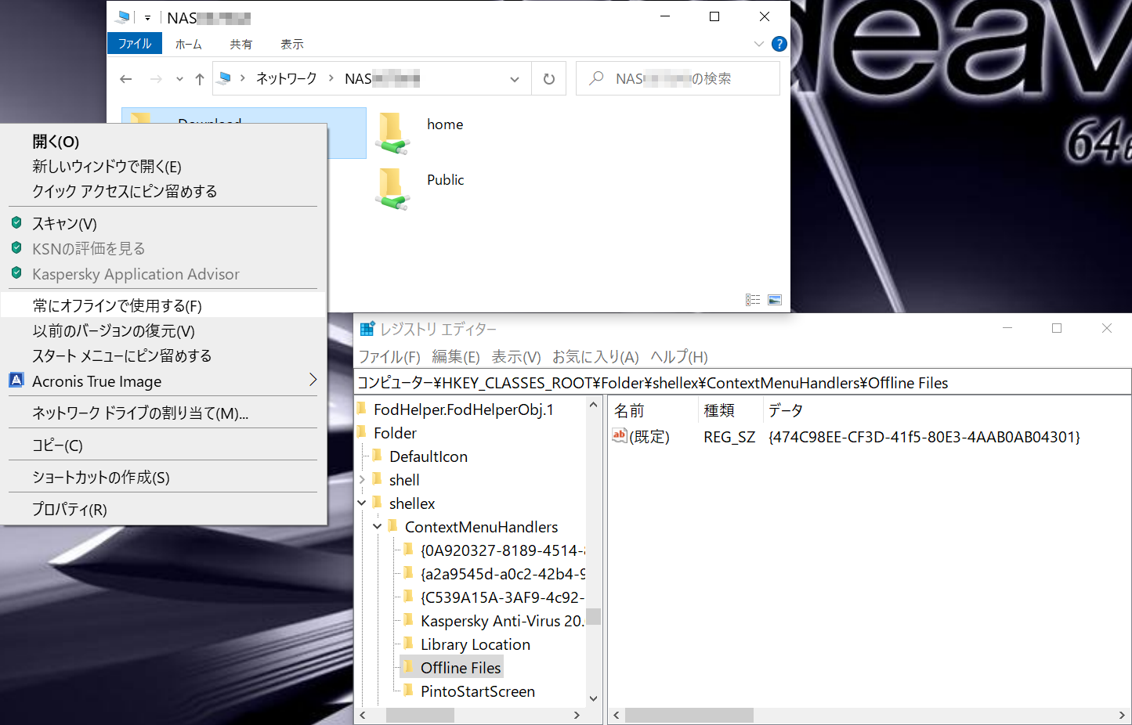This screenshot has height=725, width=1132.
Task: Click the registry tree vertical scrollbar thumb
Action: tap(594, 617)
